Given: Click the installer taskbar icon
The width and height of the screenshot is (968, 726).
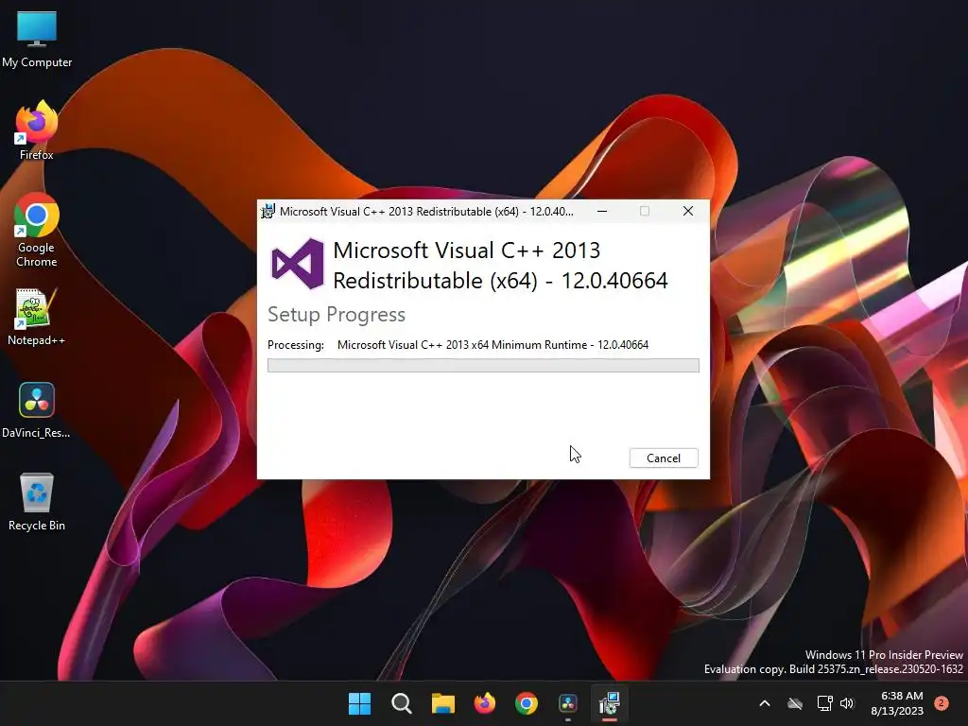Looking at the screenshot, I should [x=610, y=703].
